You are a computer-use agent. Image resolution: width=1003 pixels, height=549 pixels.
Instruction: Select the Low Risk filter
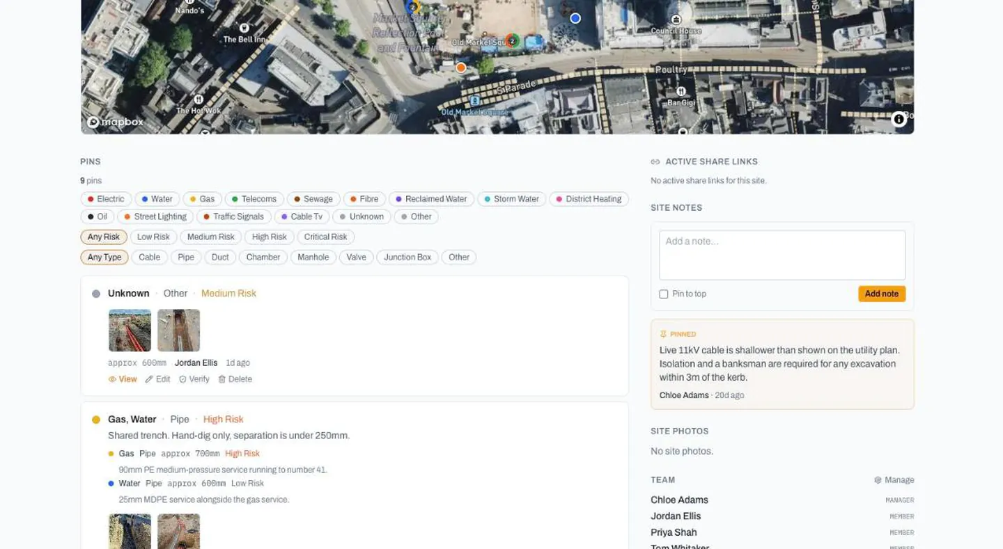coord(153,237)
